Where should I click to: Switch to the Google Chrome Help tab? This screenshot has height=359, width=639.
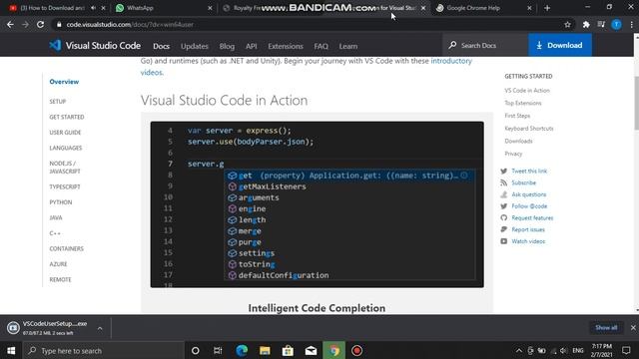pyautogui.click(x=483, y=8)
